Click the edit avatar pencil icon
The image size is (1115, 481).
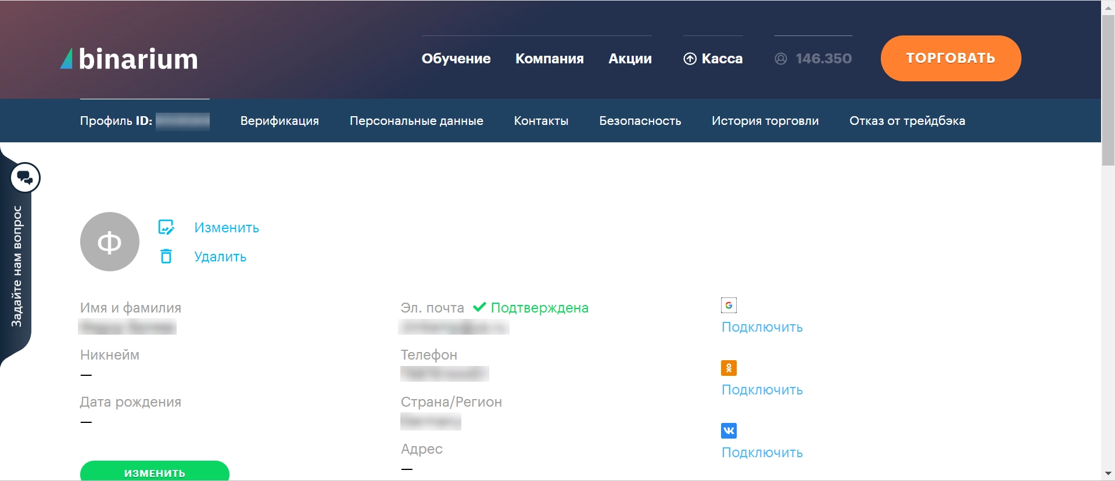(166, 227)
